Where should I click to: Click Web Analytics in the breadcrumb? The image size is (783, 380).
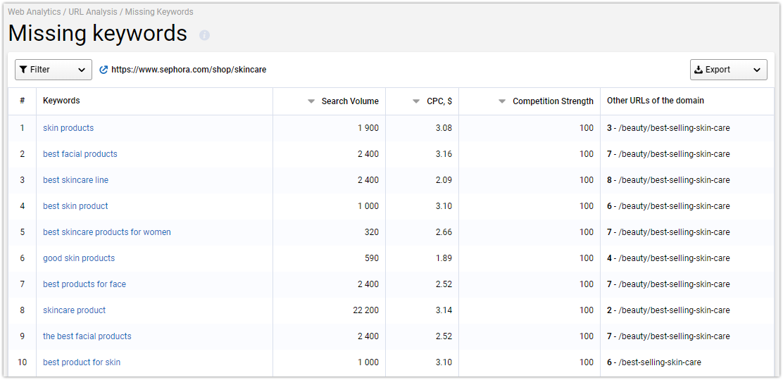pyautogui.click(x=34, y=11)
